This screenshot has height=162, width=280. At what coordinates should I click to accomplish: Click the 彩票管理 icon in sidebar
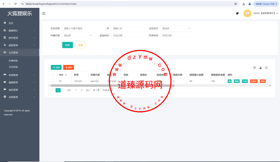coord(5,75)
